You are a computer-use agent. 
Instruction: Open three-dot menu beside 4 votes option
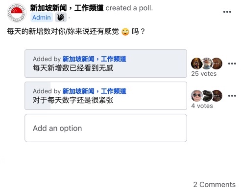(x=232, y=96)
